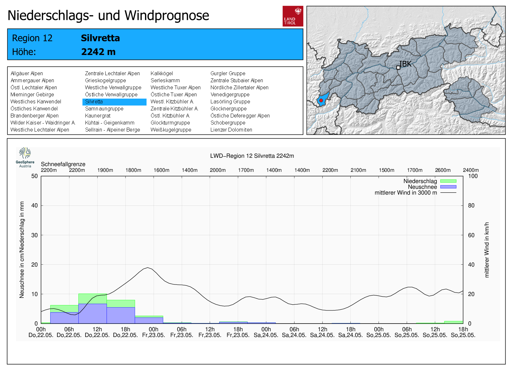
Task: Open the Samnaungruppe region forecast
Action: pyautogui.click(x=104, y=109)
